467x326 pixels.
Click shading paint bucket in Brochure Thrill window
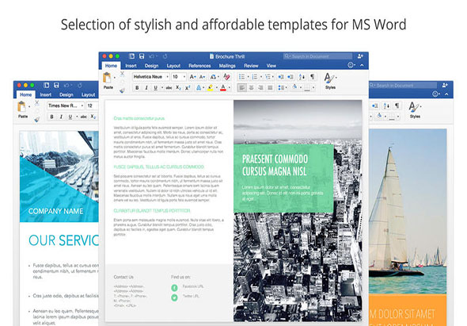tap(294, 87)
